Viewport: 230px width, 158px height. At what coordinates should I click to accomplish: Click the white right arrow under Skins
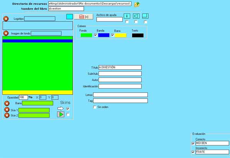61,109
